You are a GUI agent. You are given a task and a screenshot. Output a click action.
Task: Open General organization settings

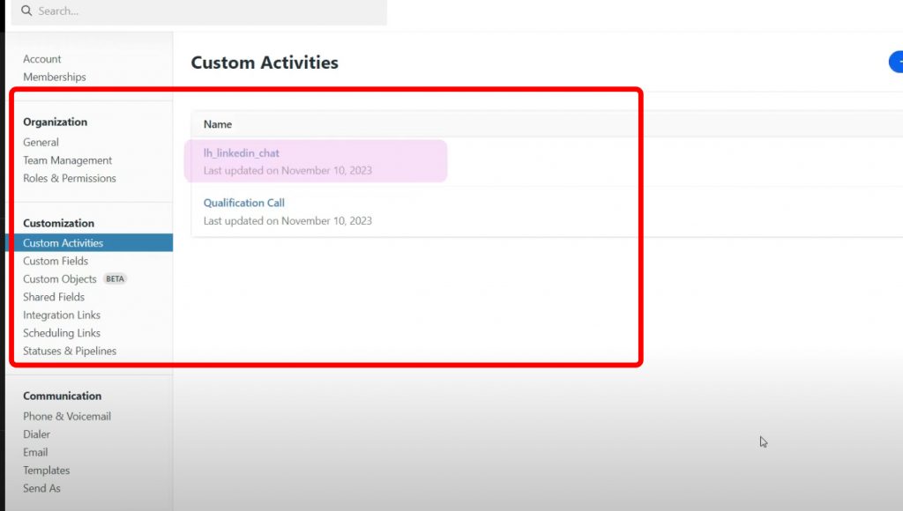(41, 142)
